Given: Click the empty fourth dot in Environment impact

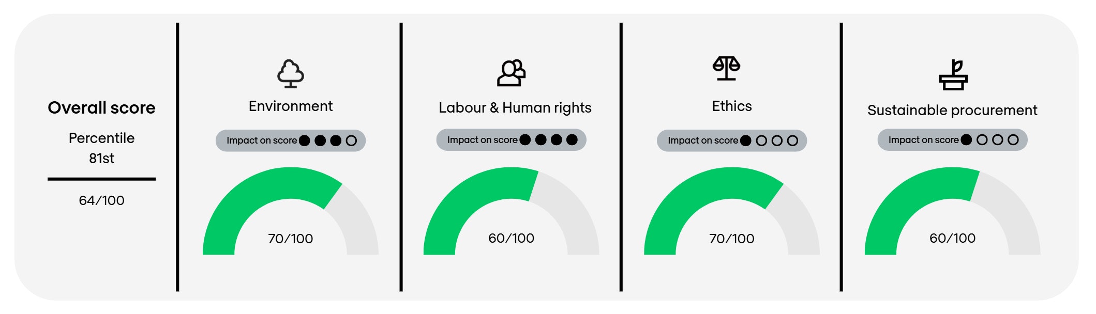Looking at the screenshot, I should pos(351,140).
